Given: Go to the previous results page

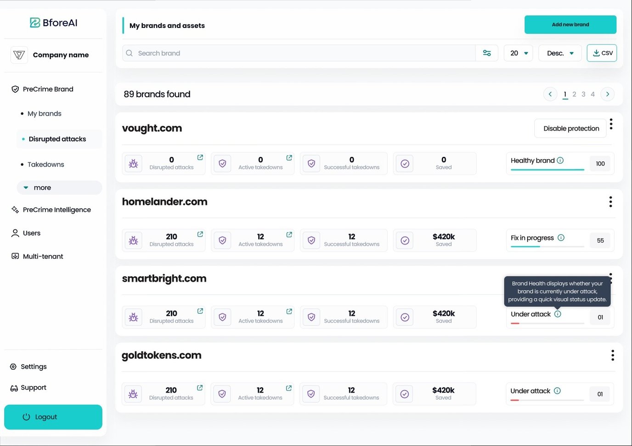Looking at the screenshot, I should point(550,94).
